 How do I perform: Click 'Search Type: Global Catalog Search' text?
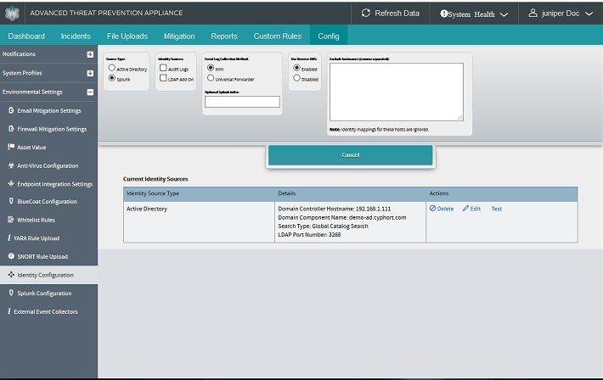pos(323,226)
